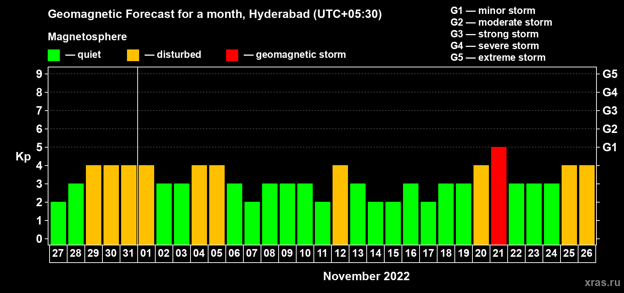624x293 pixels.
Task: Click the date label 28
Action: (76, 253)
